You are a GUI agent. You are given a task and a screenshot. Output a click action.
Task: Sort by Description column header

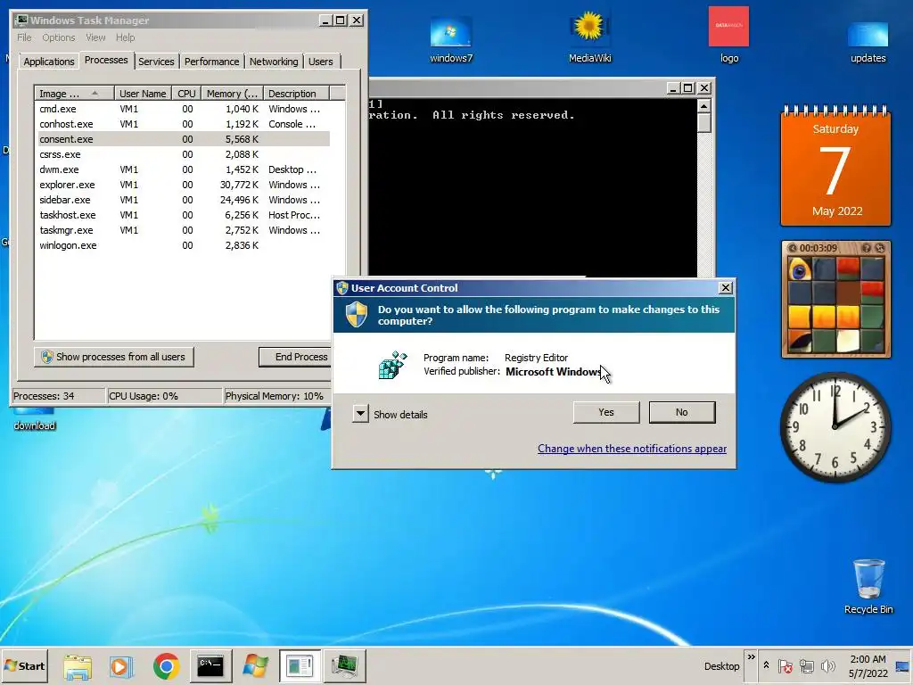(296, 93)
